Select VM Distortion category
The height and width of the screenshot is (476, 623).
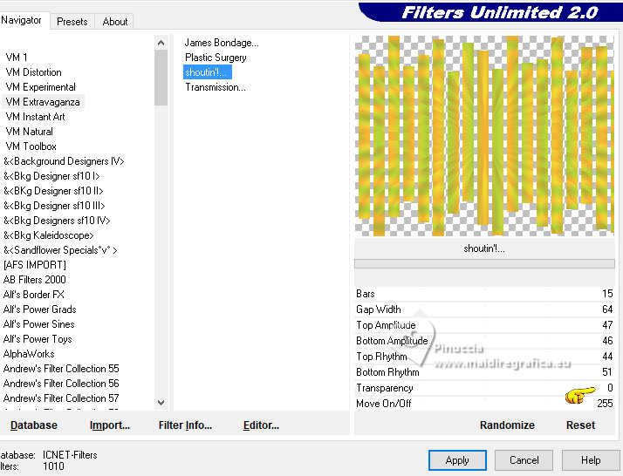click(x=34, y=72)
